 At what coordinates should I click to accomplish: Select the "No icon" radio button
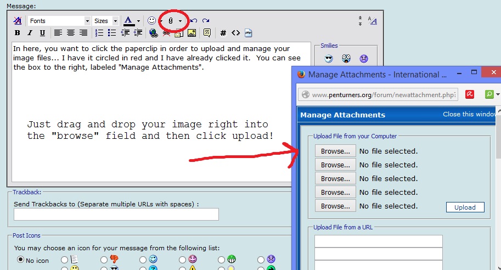21,260
